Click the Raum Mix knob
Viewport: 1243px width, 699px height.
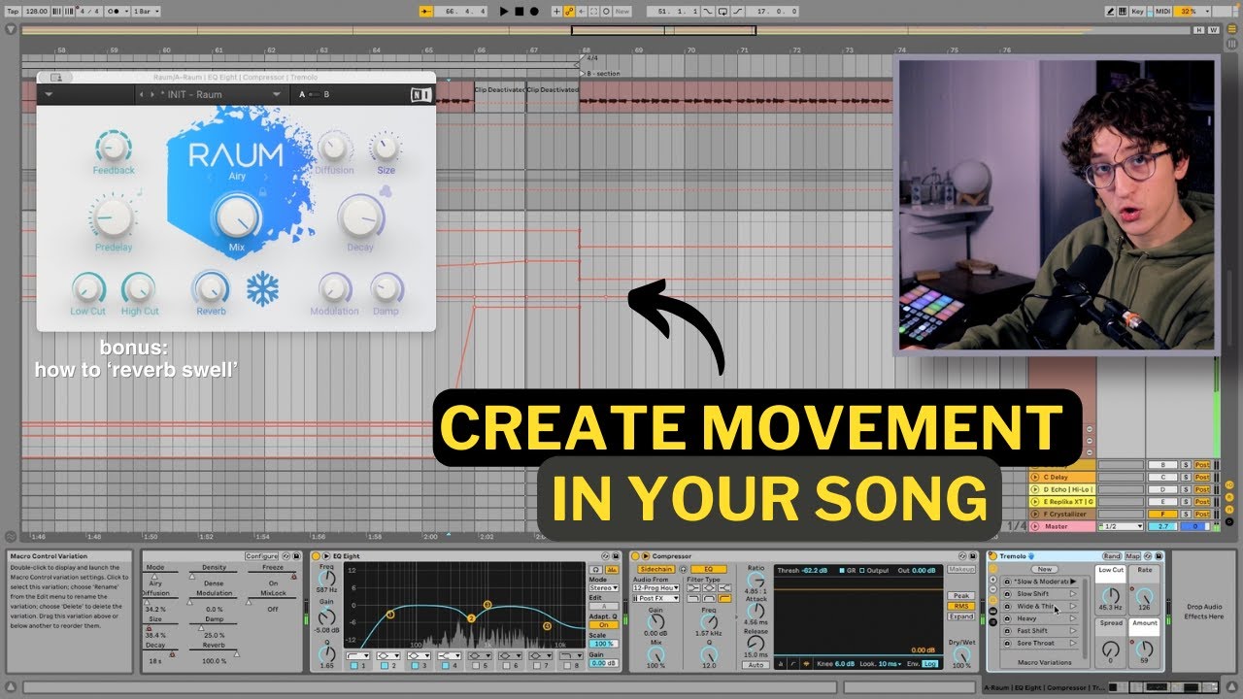click(x=237, y=216)
